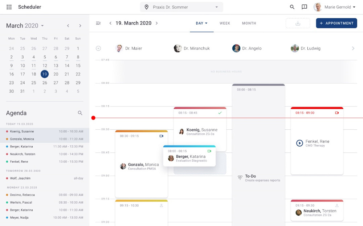Click the To-Do task icon
This screenshot has width=363, height=226.
[240, 177]
